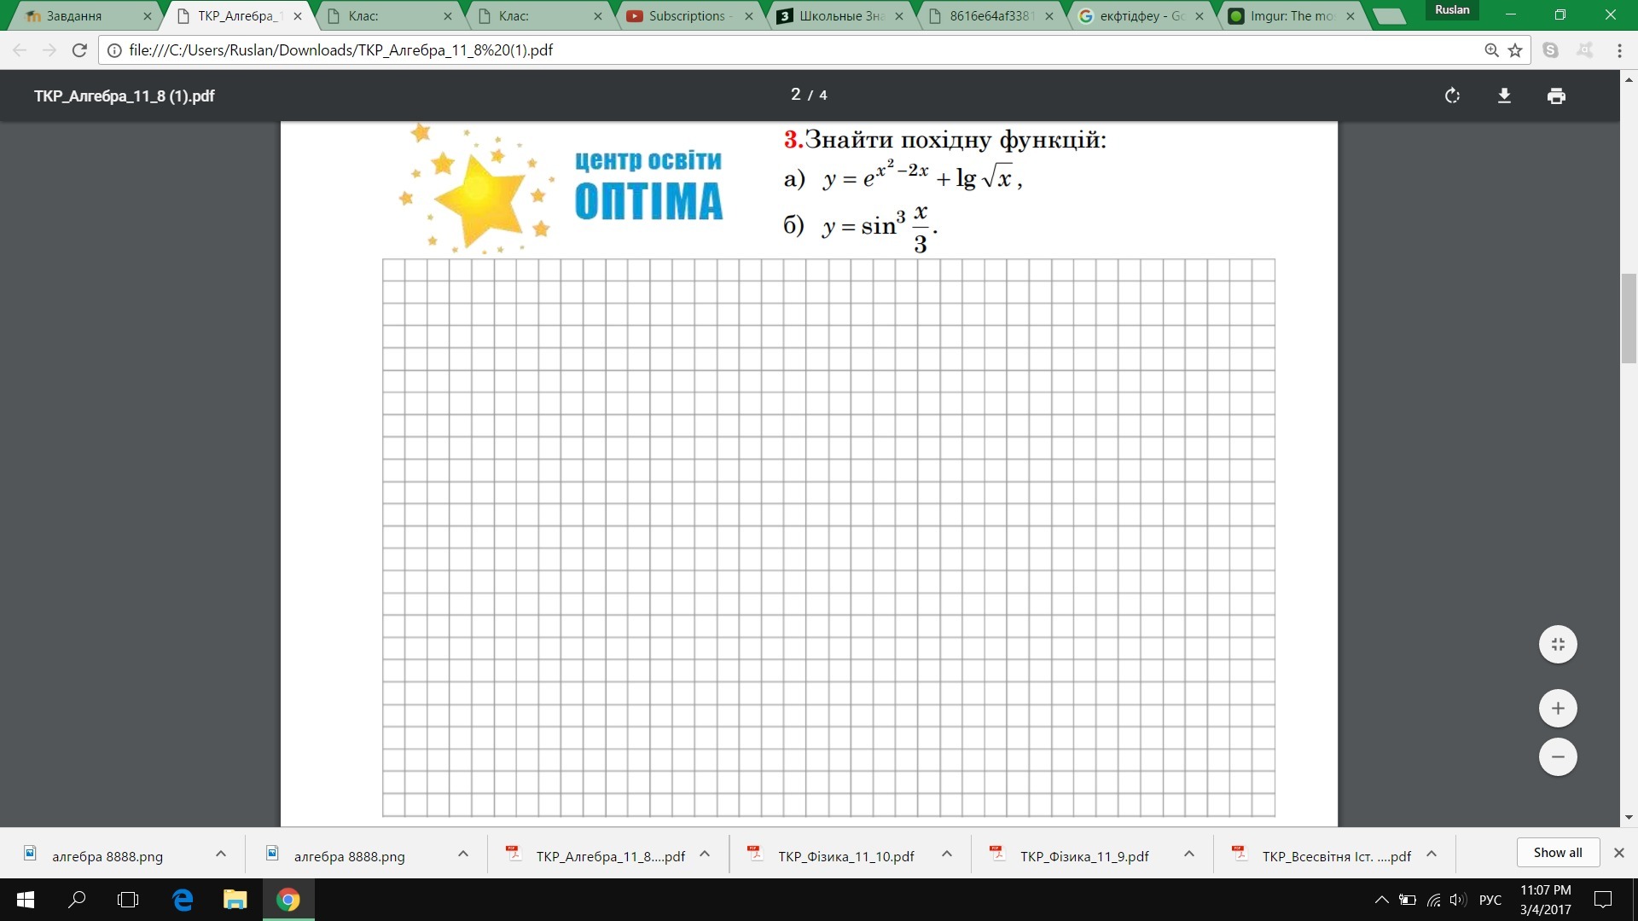Viewport: 1638px width, 921px height.
Task: Switch to the Imgur tab
Action: (x=1290, y=15)
